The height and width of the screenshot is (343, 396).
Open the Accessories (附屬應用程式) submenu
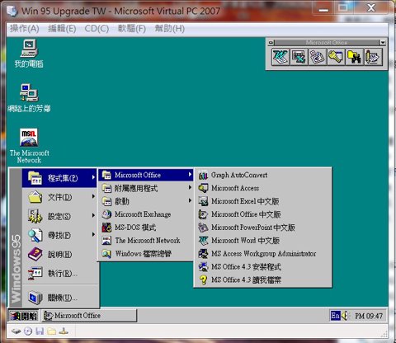[146, 188]
